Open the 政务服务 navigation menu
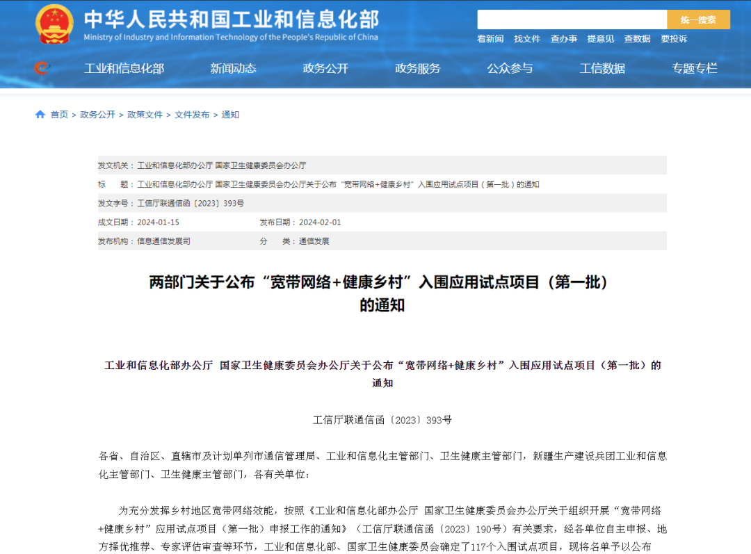The height and width of the screenshot is (554, 751). (x=418, y=68)
